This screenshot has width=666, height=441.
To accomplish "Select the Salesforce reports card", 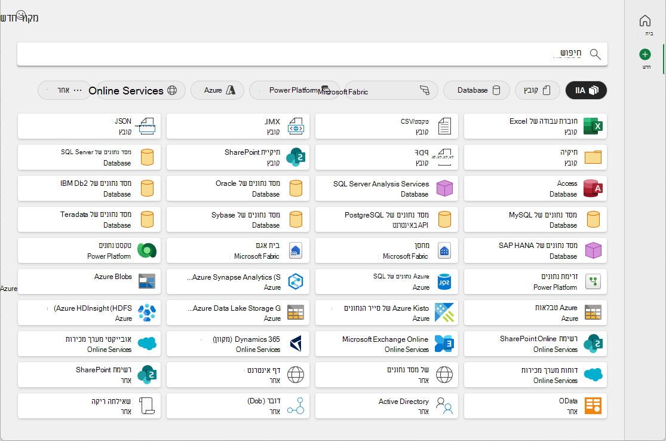I will pos(535,374).
